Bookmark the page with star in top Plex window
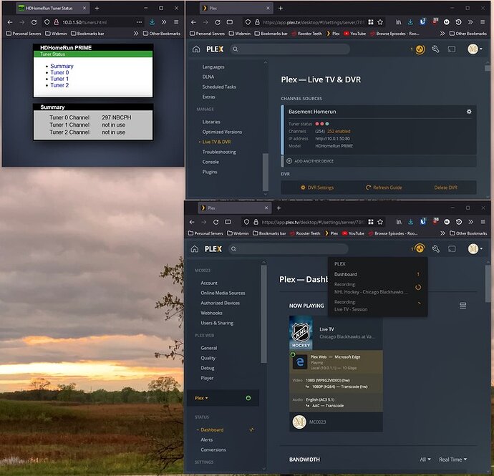The image size is (494, 476). (x=380, y=22)
